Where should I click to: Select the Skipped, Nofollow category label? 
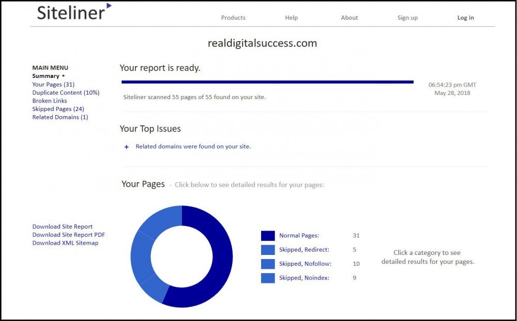[x=306, y=264]
